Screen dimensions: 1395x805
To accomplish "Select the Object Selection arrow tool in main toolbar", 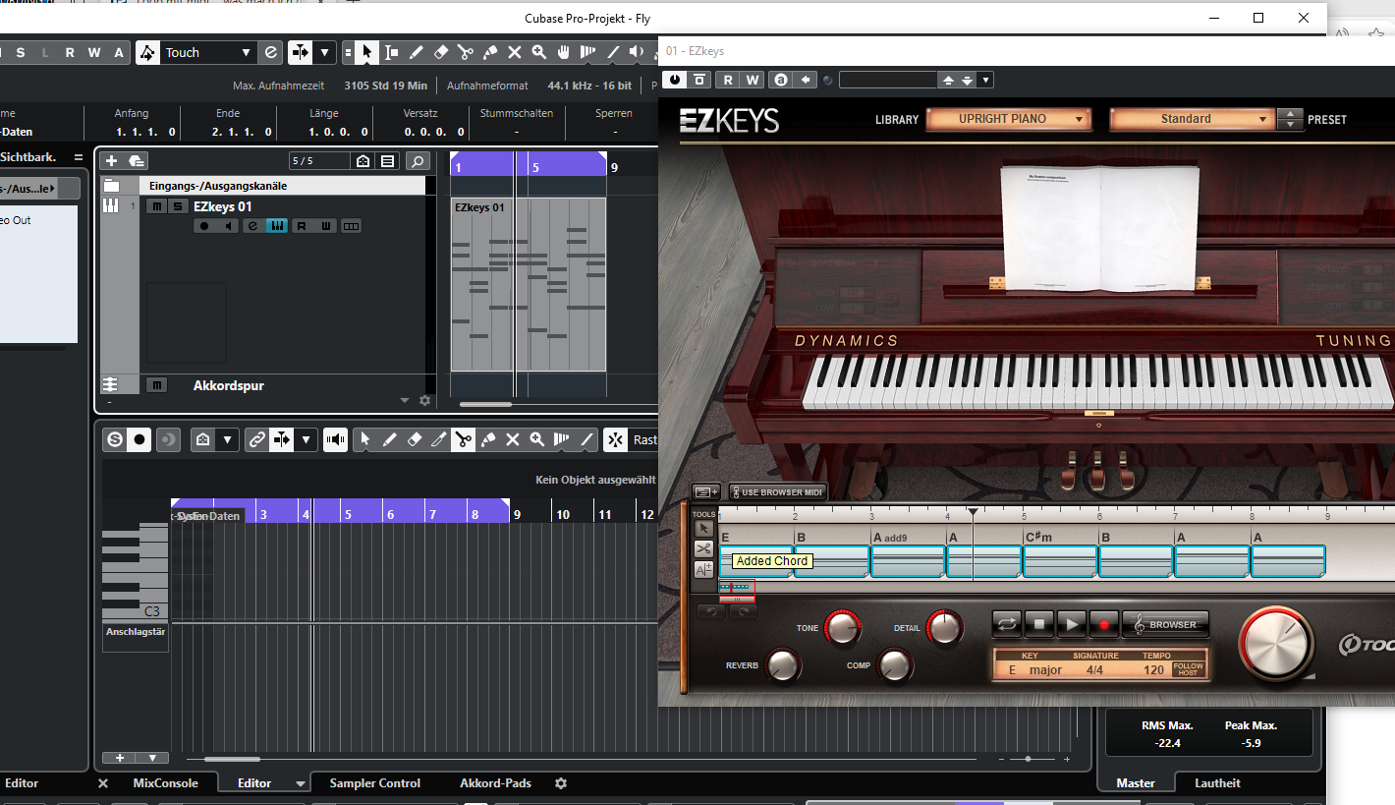I will pos(366,52).
